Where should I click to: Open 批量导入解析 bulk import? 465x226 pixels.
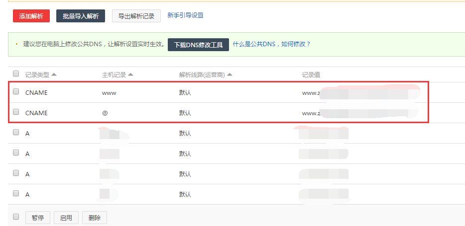pyautogui.click(x=81, y=16)
